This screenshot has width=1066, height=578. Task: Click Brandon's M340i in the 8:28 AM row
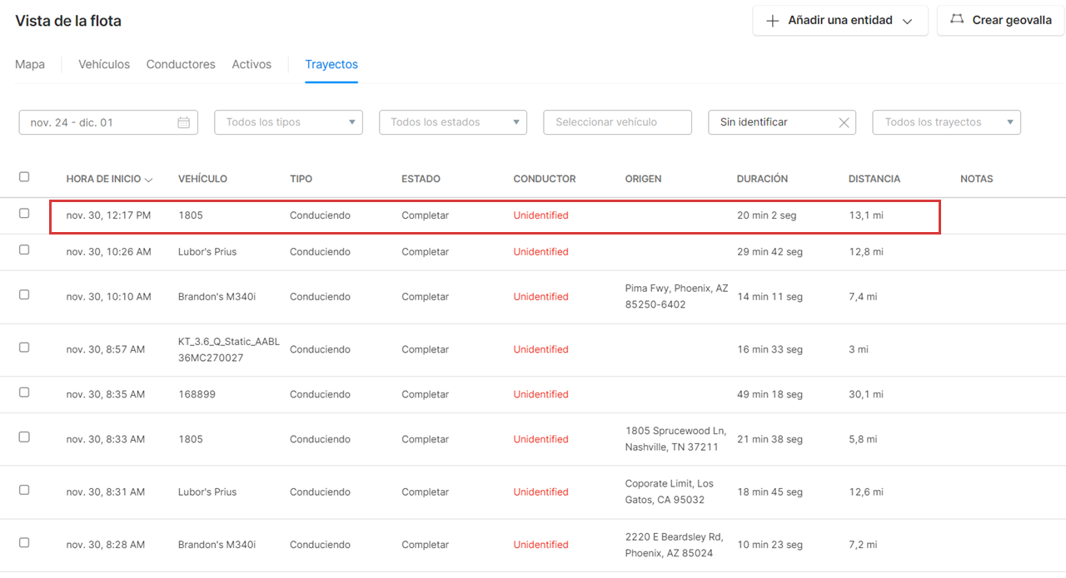(x=217, y=545)
